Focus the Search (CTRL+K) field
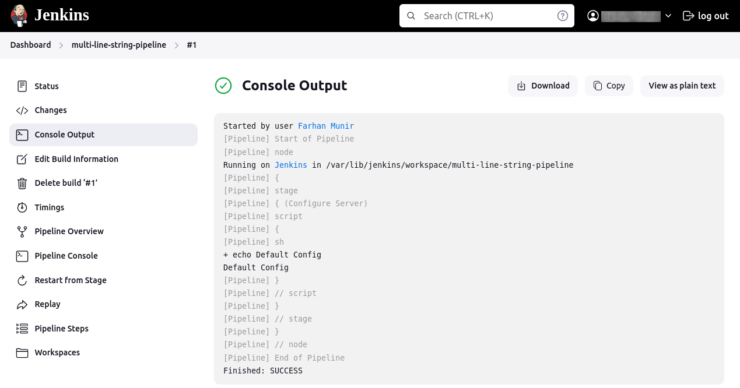740x388 pixels. 487,16
